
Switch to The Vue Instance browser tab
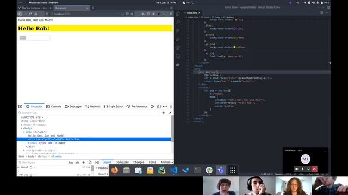[35, 8]
